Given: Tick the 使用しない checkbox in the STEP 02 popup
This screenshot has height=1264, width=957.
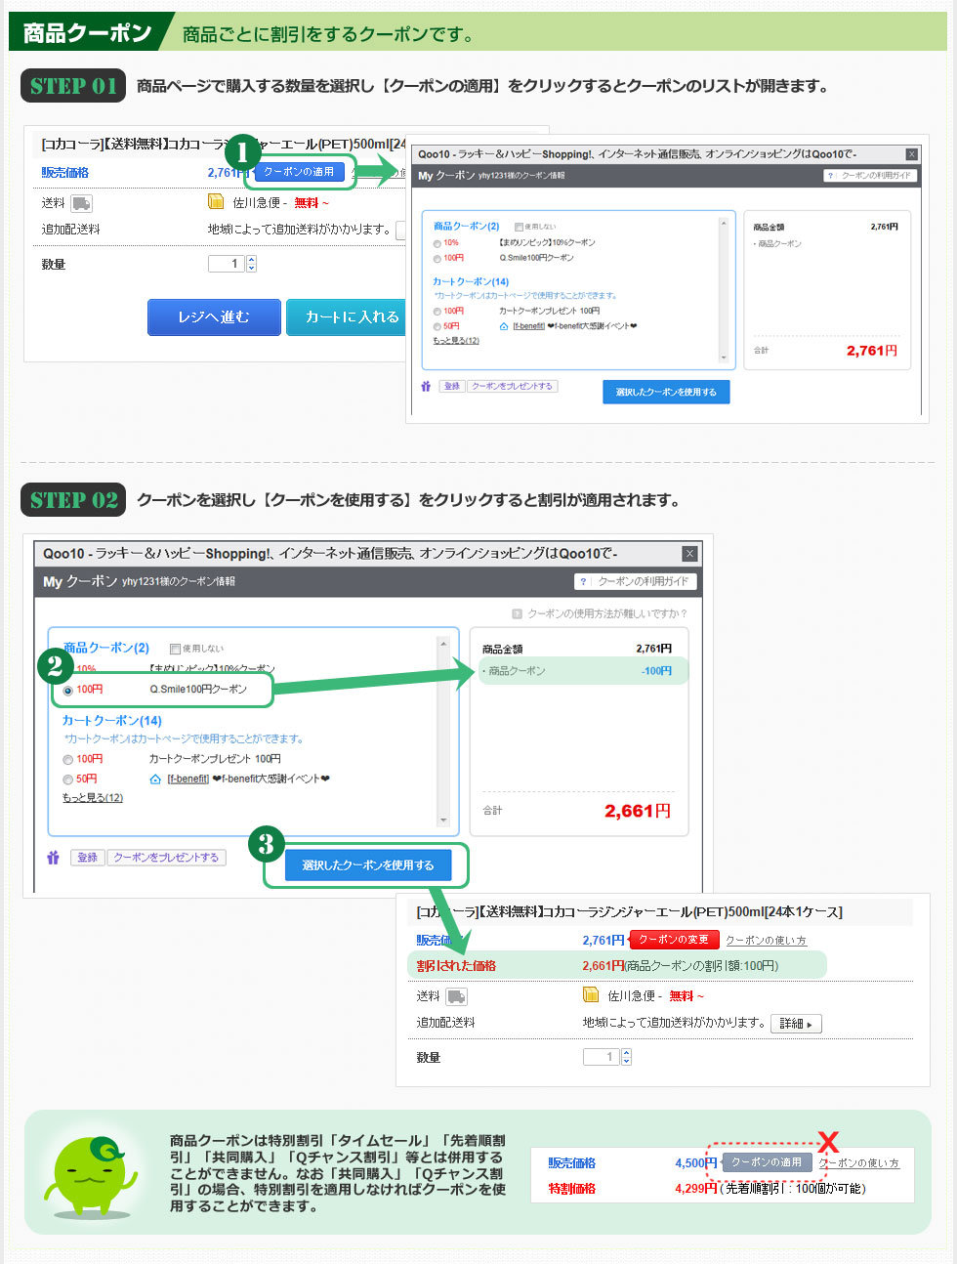Looking at the screenshot, I should (175, 649).
